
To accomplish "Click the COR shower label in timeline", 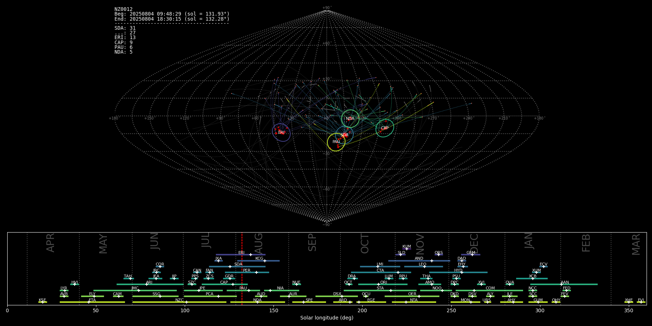I will click(160, 264).
